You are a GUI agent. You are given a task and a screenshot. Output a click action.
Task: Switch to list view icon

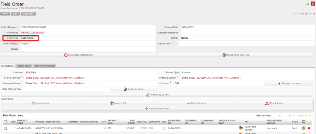[x=308, y=3]
